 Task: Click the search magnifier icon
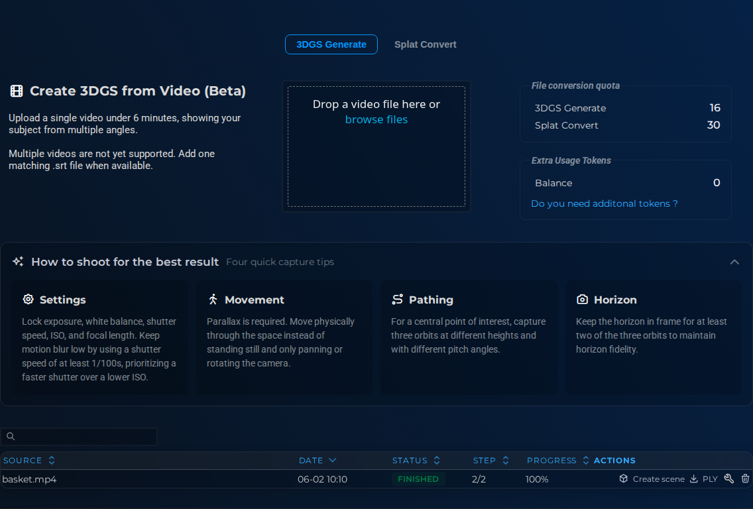pyautogui.click(x=11, y=436)
